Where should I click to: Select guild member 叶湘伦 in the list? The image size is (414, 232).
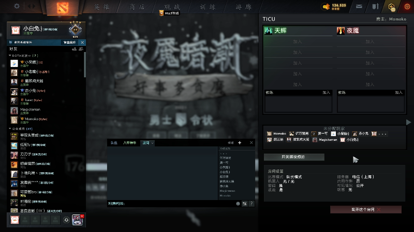coord(46,203)
